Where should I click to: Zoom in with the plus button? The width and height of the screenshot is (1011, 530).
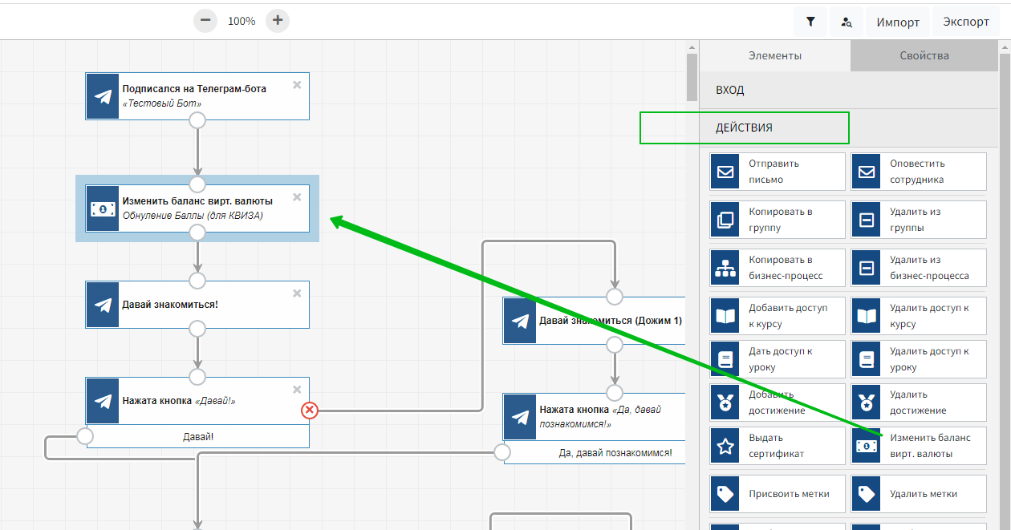point(278,21)
